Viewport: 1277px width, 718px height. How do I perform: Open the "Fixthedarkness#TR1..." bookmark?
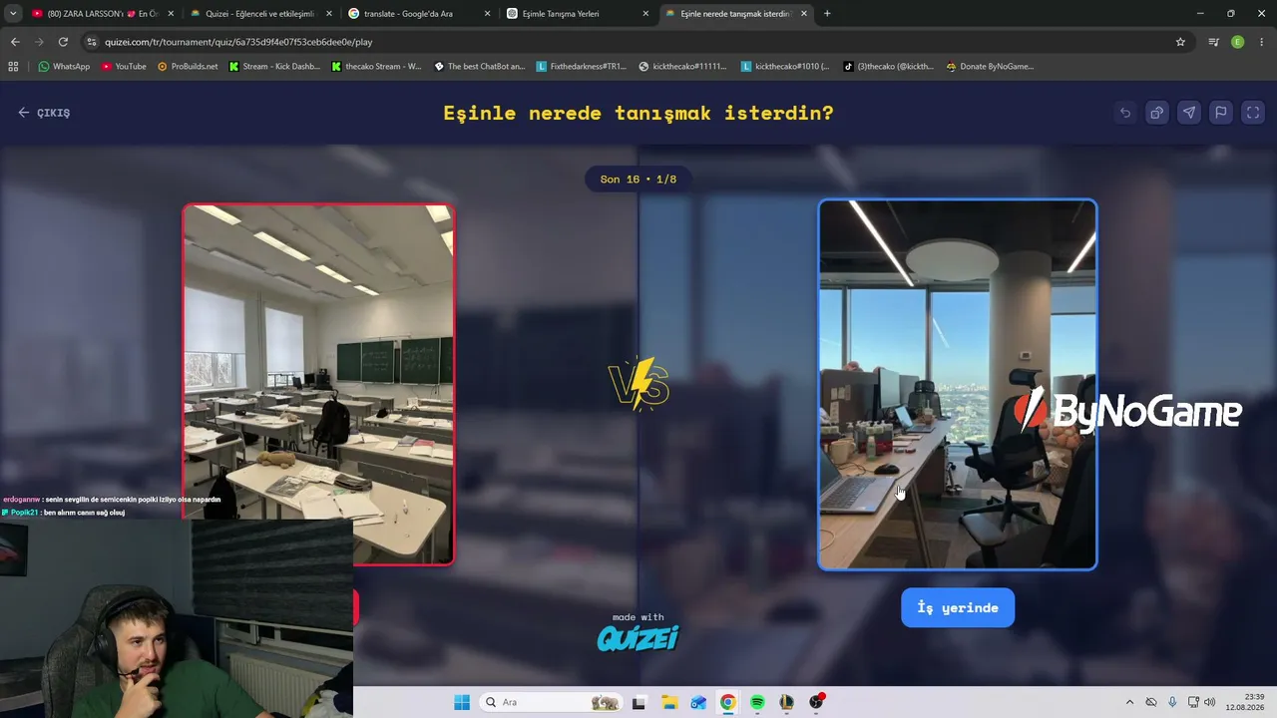[582, 67]
